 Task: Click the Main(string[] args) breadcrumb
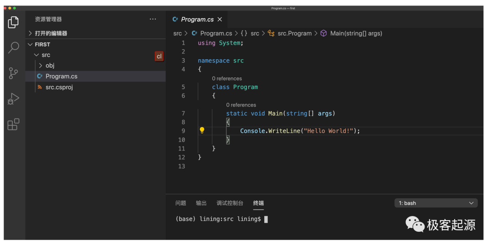[x=356, y=33]
